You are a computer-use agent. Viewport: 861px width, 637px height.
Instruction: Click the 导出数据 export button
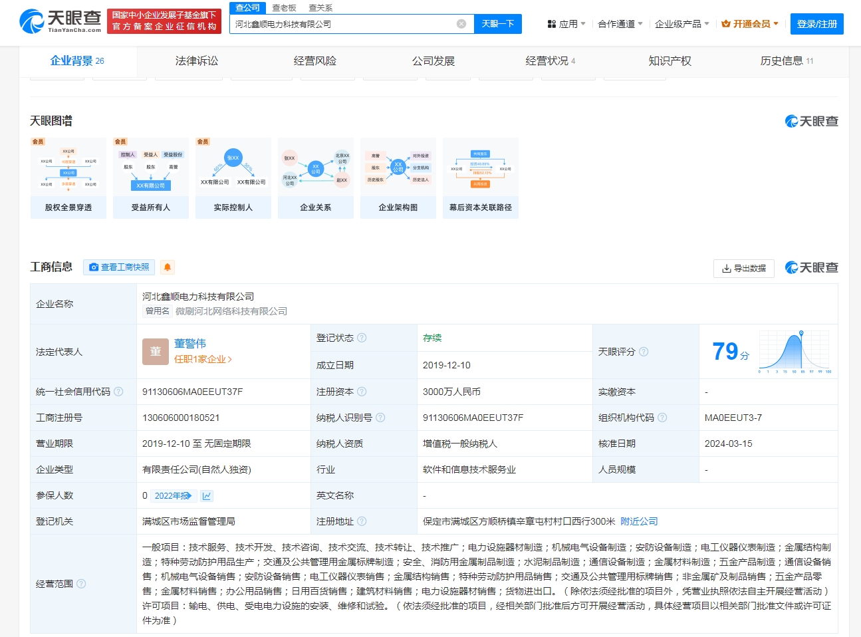pos(744,268)
